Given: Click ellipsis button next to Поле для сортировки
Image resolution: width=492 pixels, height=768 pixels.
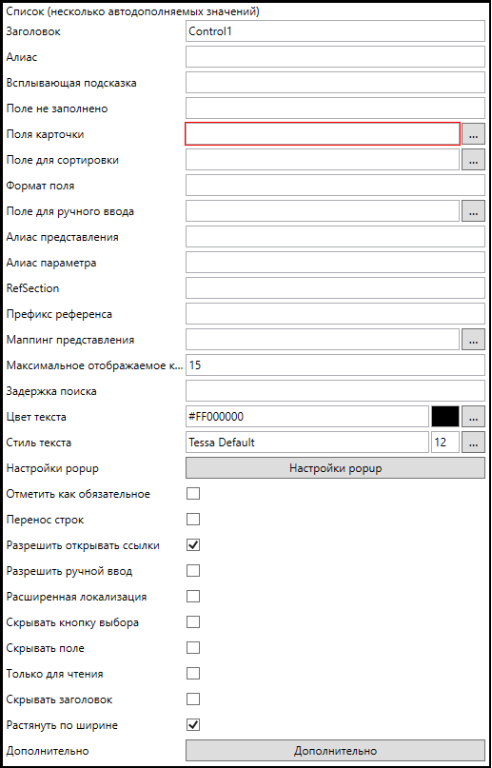Looking at the screenshot, I should point(473,160).
